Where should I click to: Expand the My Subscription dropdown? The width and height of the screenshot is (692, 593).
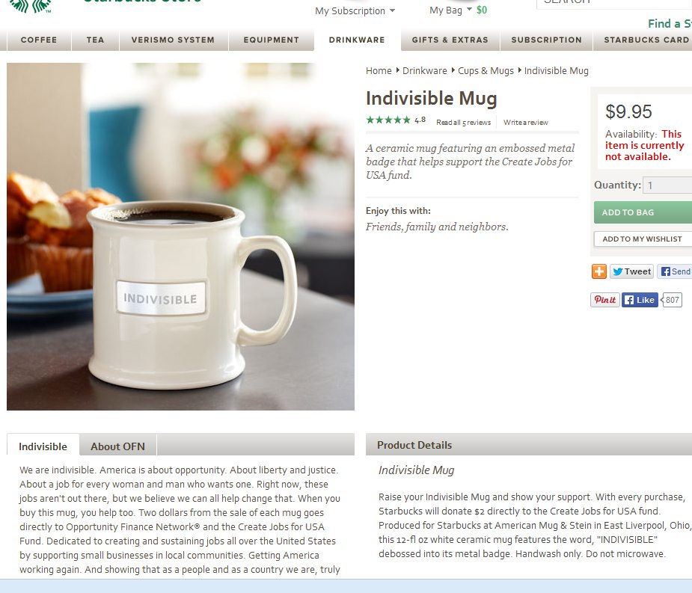point(355,10)
